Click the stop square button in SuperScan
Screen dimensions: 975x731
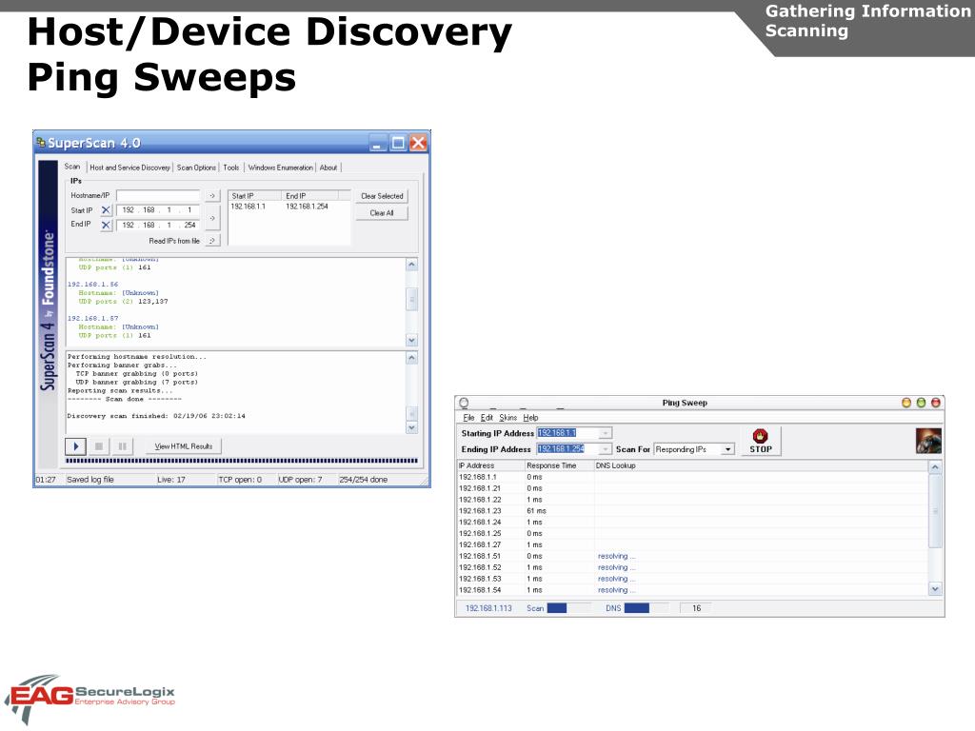click(x=99, y=446)
